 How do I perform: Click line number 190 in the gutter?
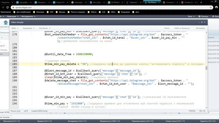(14, 81)
